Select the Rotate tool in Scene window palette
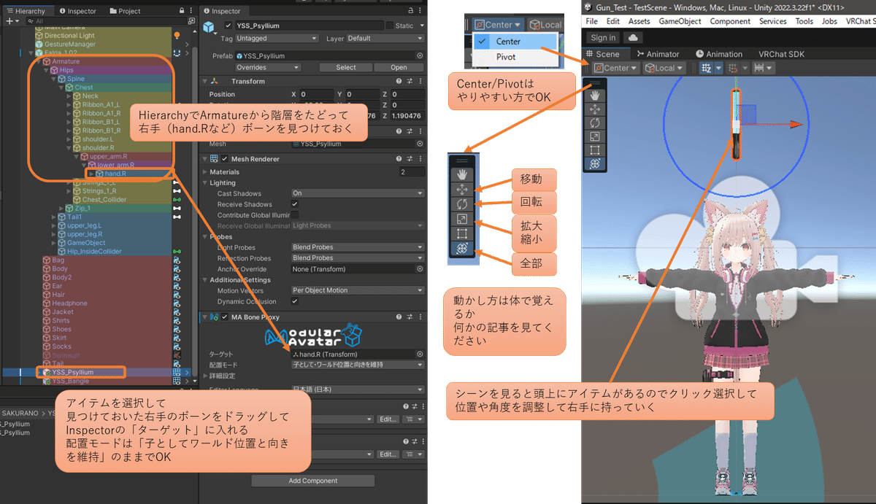 tap(594, 123)
